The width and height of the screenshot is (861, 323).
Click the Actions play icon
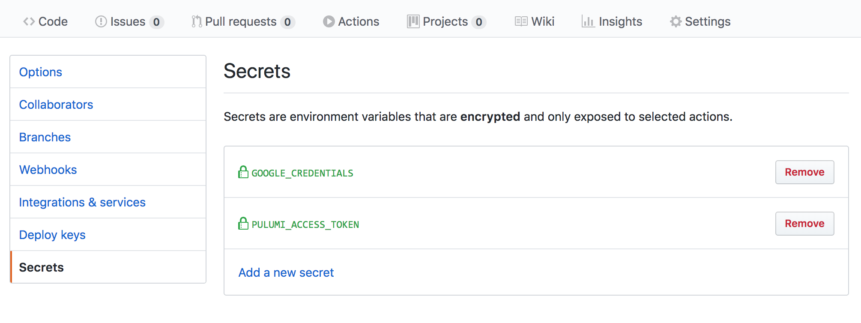point(329,21)
